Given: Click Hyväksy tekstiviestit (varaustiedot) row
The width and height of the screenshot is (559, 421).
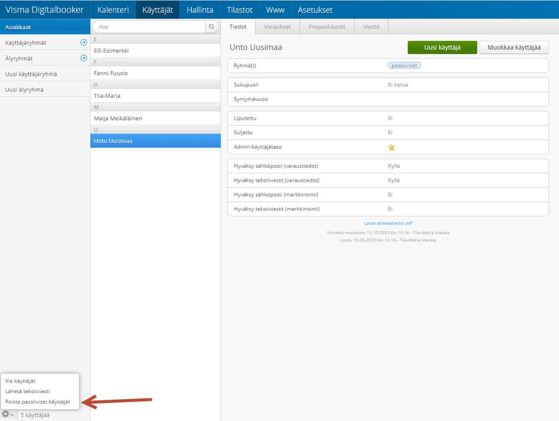Looking at the screenshot, I should (x=388, y=180).
